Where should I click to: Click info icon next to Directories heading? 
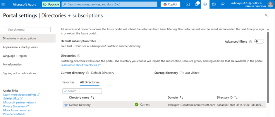79,56
